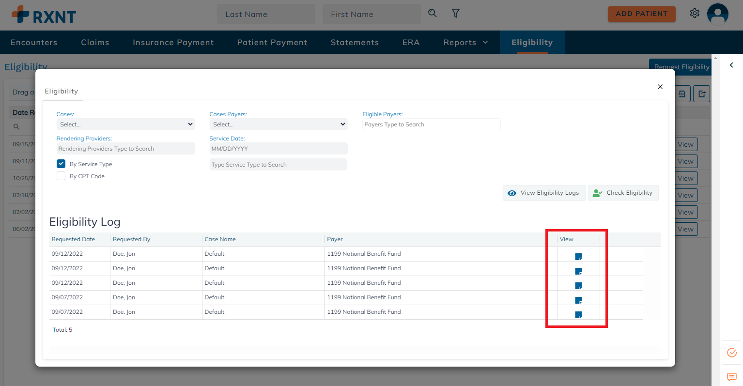
Task: Open the Cases Payers dropdown
Action: 279,124
